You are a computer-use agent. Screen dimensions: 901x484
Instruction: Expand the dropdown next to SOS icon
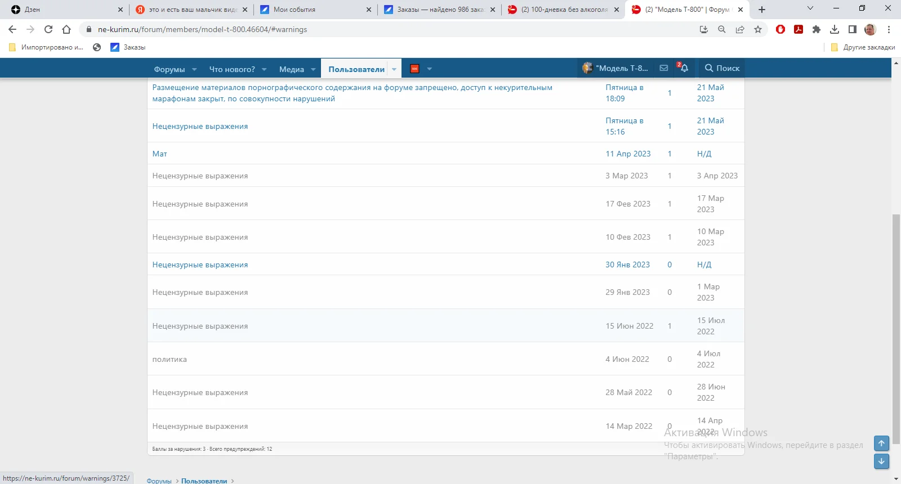(x=430, y=69)
